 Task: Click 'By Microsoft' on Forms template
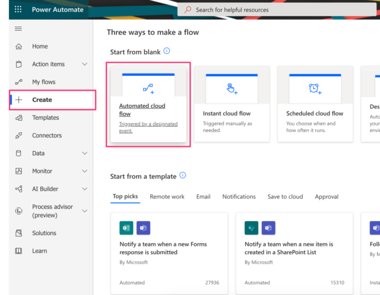(134, 262)
